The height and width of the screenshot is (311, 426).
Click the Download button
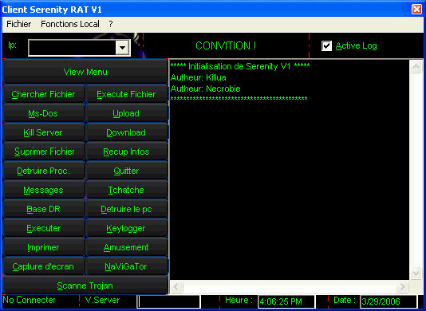point(127,132)
